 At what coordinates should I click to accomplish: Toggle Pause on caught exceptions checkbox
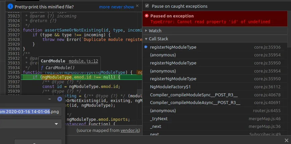click(x=147, y=6)
